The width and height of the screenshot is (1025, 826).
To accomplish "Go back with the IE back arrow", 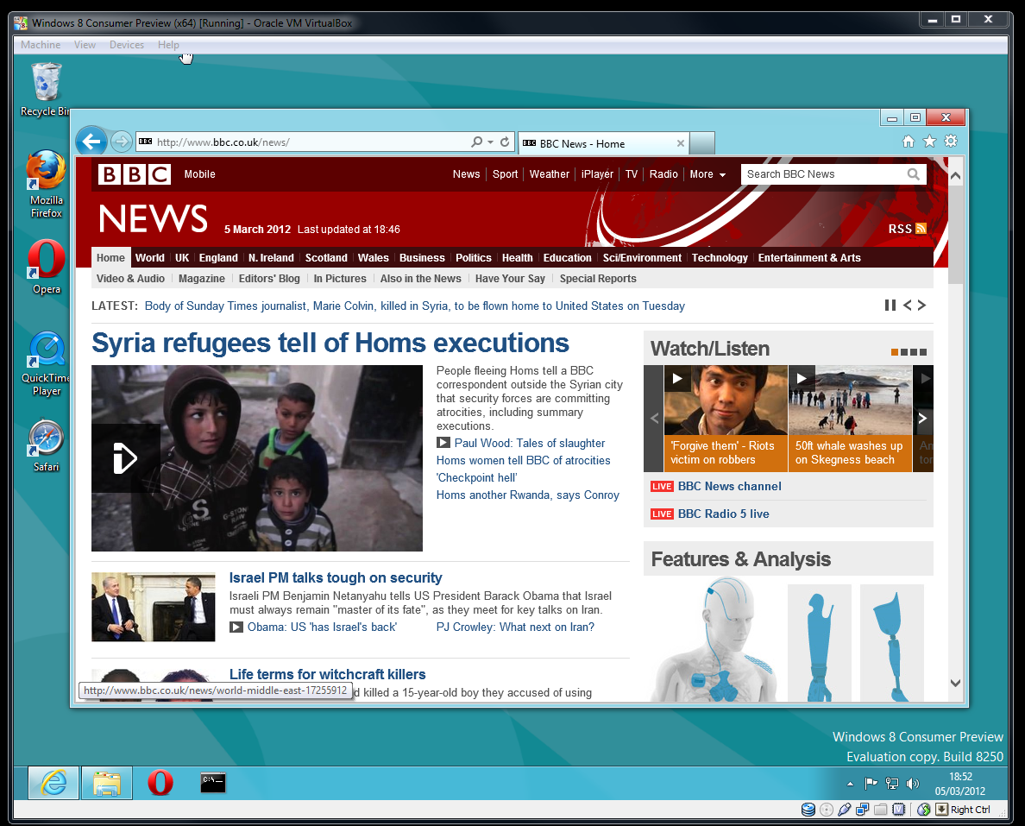I will point(91,142).
